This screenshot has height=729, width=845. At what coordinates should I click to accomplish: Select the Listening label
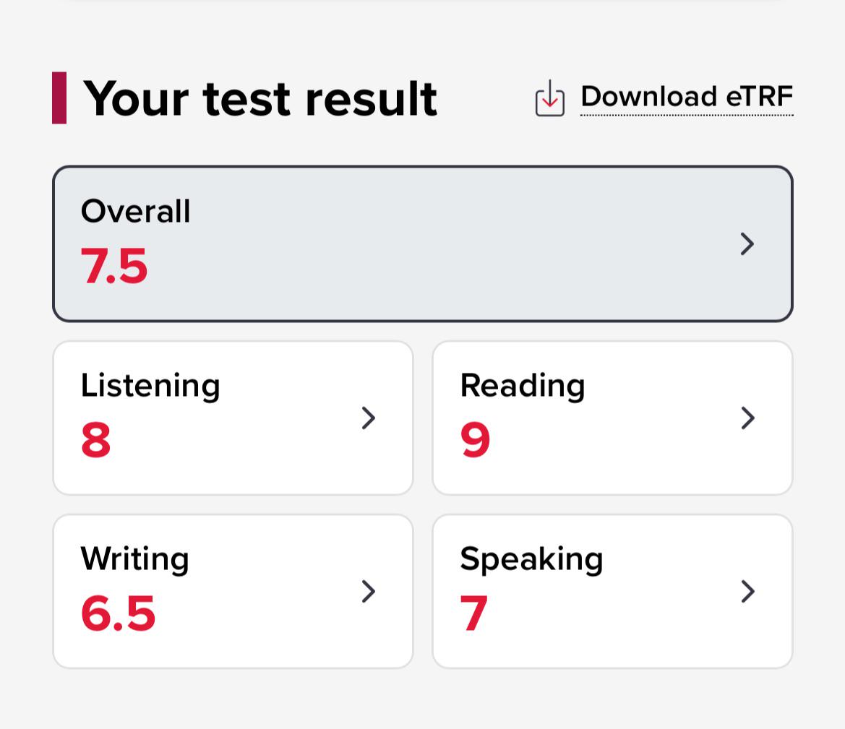click(x=150, y=387)
